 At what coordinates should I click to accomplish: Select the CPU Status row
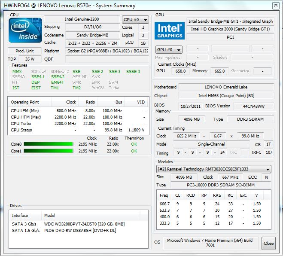[x=78, y=130]
